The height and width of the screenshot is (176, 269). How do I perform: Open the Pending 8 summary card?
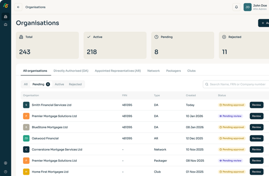click(183, 45)
